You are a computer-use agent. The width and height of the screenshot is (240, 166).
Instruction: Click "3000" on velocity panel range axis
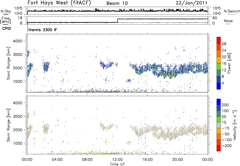(x=17, y=116)
